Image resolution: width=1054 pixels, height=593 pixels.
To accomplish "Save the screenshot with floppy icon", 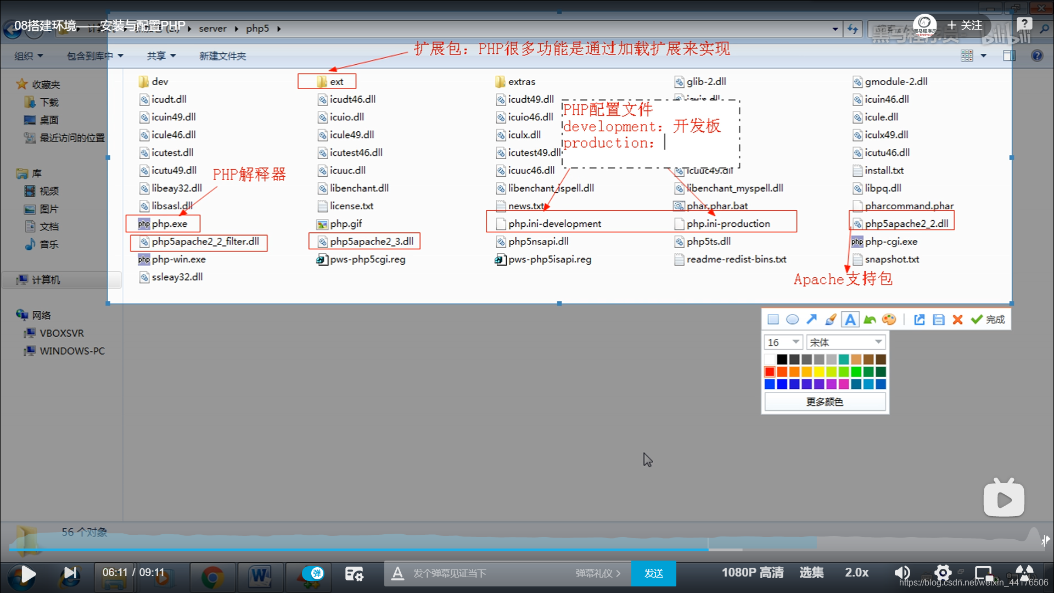I will (939, 320).
